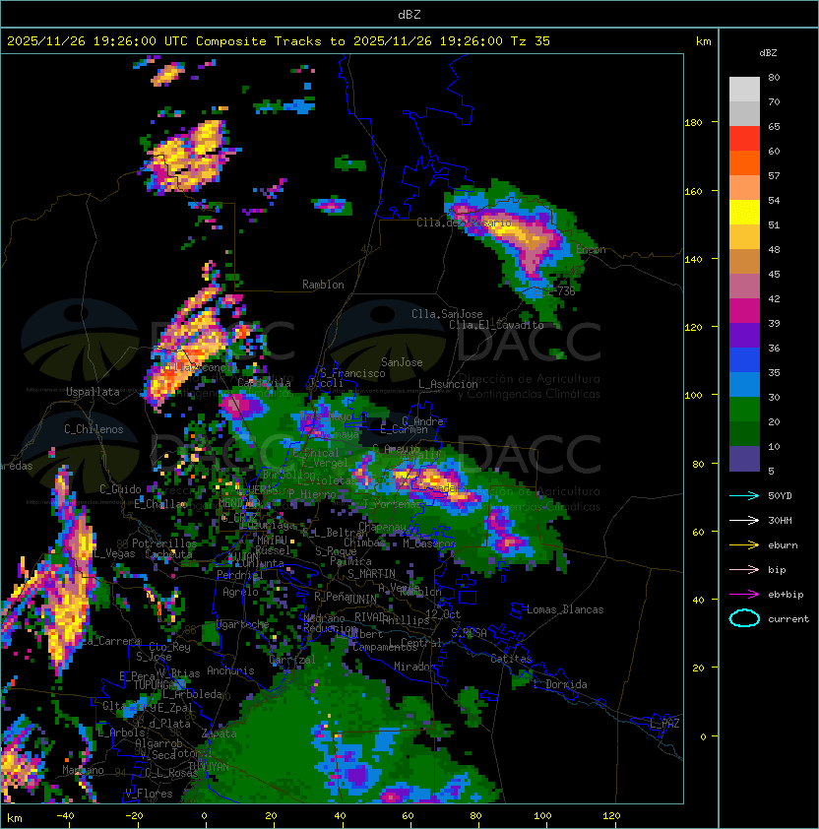Click the Mirador map label
819x829 pixels.
click(414, 667)
